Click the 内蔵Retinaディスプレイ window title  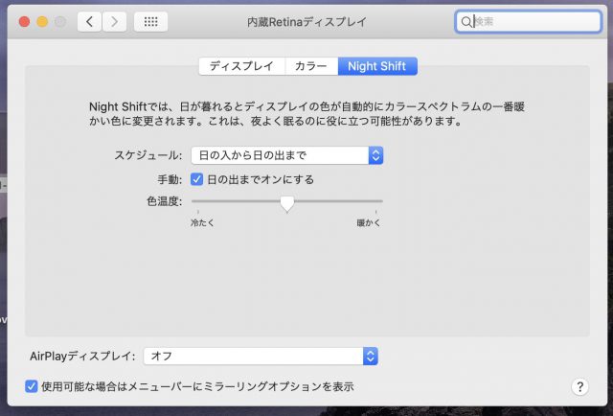[306, 21]
